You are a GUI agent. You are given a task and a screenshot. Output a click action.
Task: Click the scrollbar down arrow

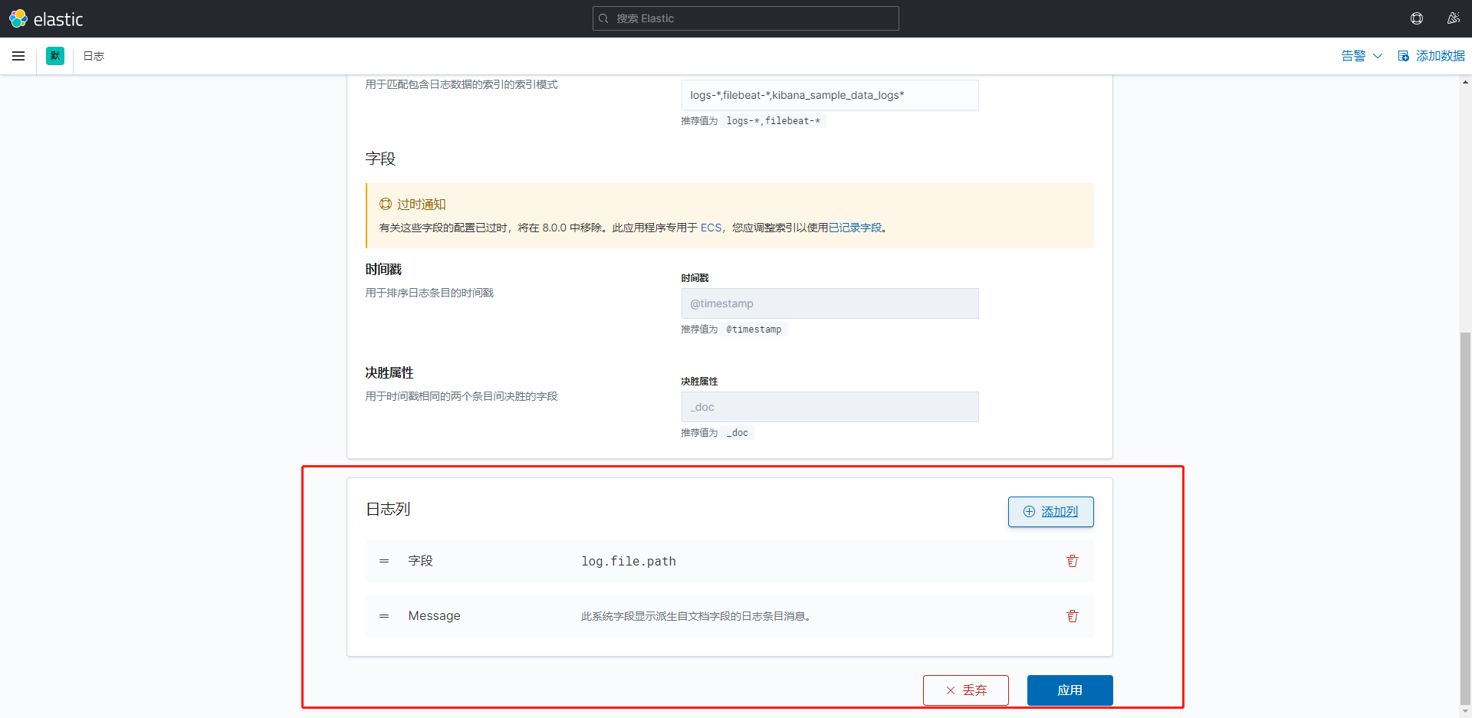coord(1465,712)
